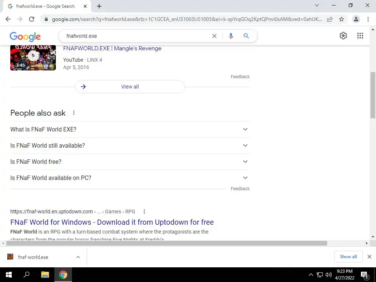
Task: Reload the current page
Action: tap(32, 19)
